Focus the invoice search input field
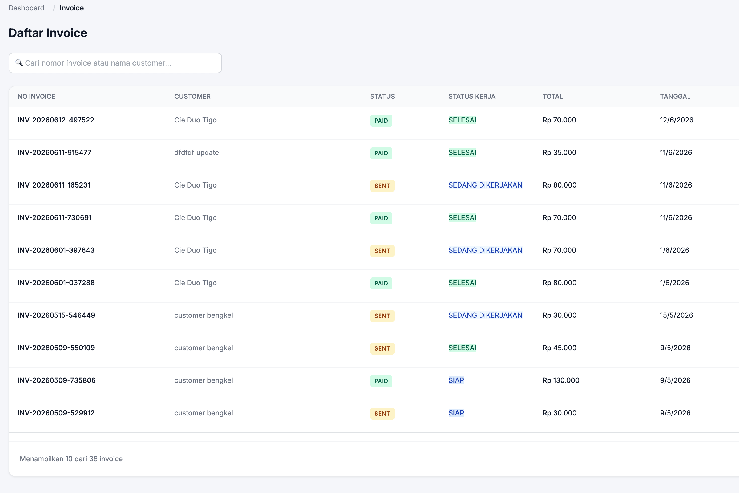The image size is (739, 493). (x=115, y=63)
